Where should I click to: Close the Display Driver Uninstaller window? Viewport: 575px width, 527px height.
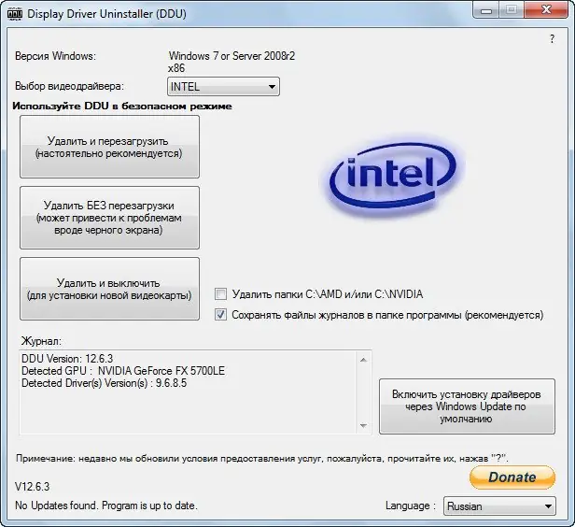click(546, 10)
